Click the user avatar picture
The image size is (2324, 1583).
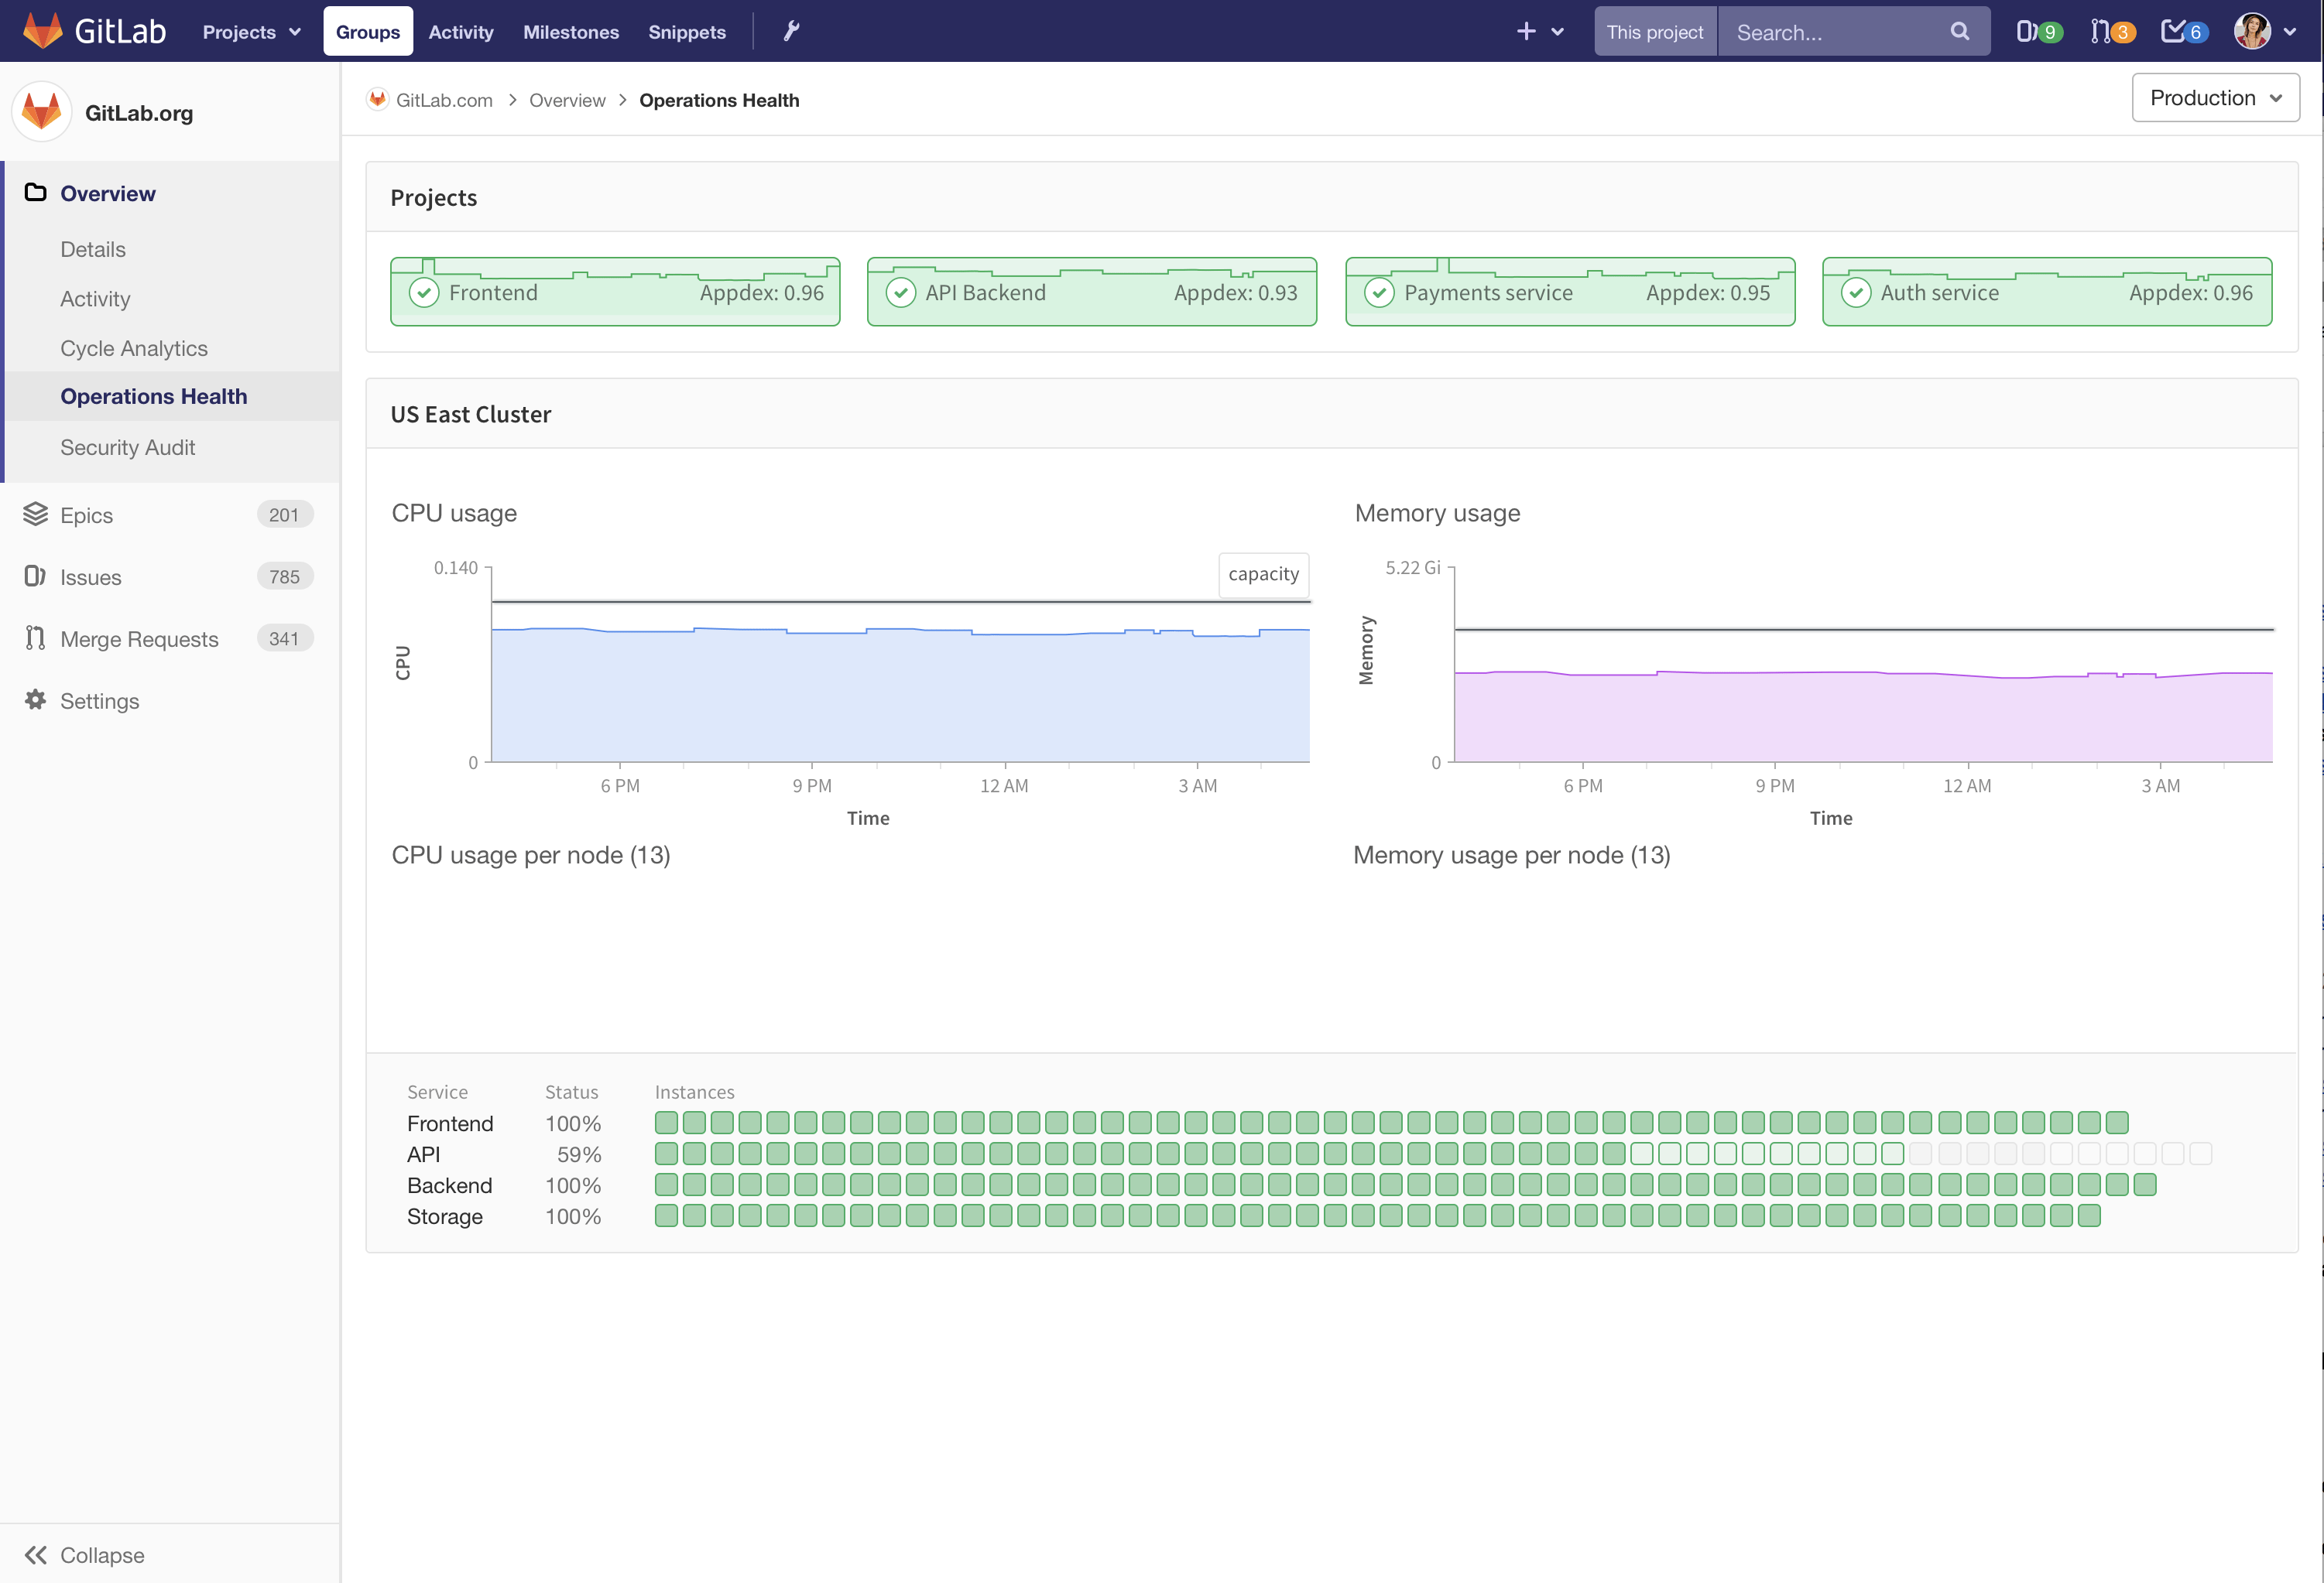[x=2252, y=31]
